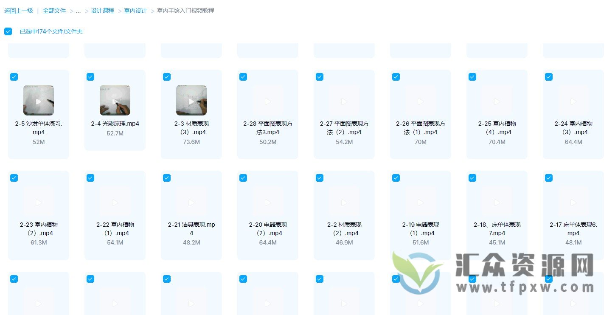Uncheck the select-all files checkbox
This screenshot has width=615, height=315.
[x=8, y=31]
